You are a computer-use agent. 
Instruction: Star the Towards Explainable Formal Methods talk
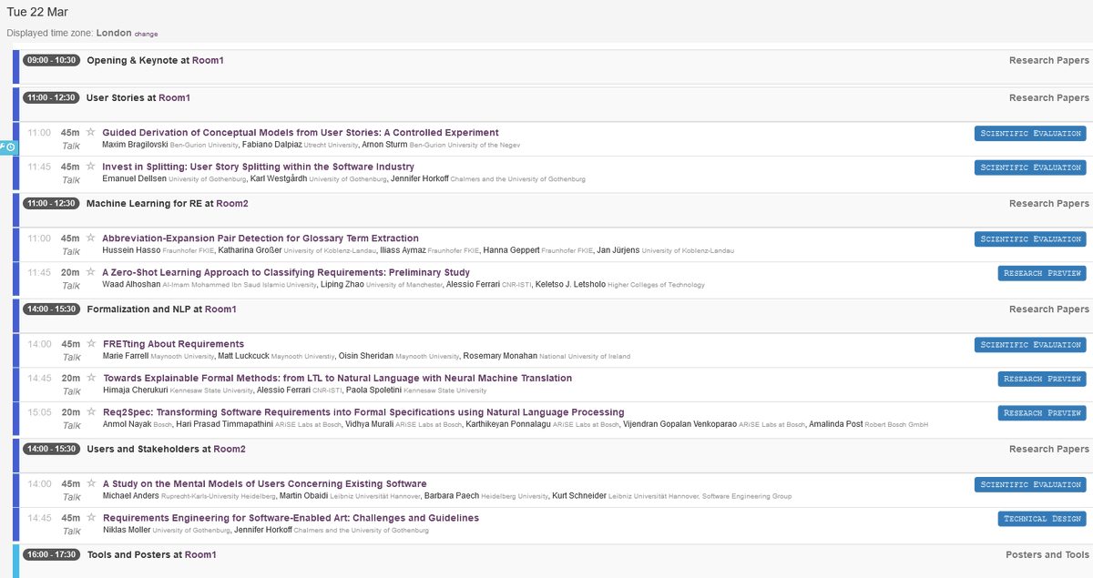pyautogui.click(x=90, y=378)
